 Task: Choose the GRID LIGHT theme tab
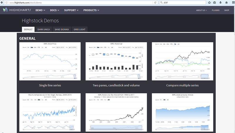pos(80,29)
